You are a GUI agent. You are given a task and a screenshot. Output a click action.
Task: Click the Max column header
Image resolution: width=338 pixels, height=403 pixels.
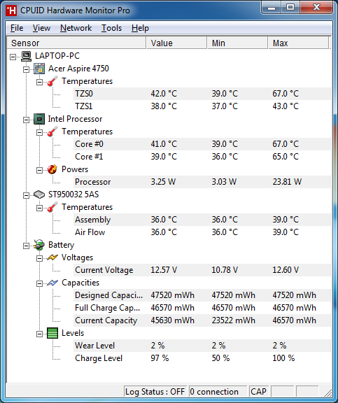click(298, 43)
